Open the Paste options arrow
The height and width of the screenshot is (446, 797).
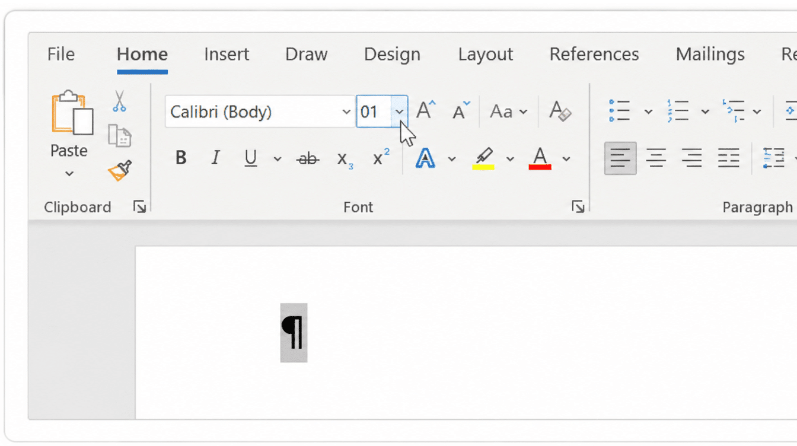69,174
